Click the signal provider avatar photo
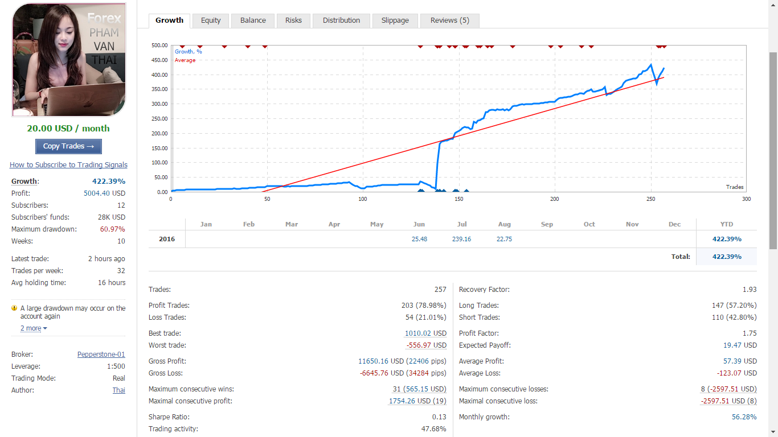Viewport: 778px width, 437px height. coord(68,59)
